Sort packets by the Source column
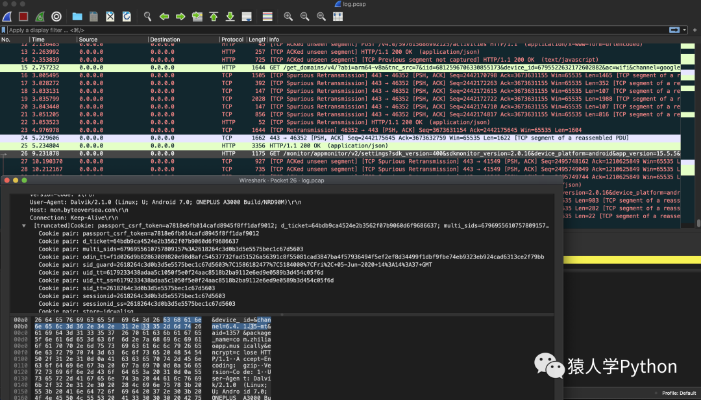The width and height of the screenshot is (701, 400). (113, 40)
